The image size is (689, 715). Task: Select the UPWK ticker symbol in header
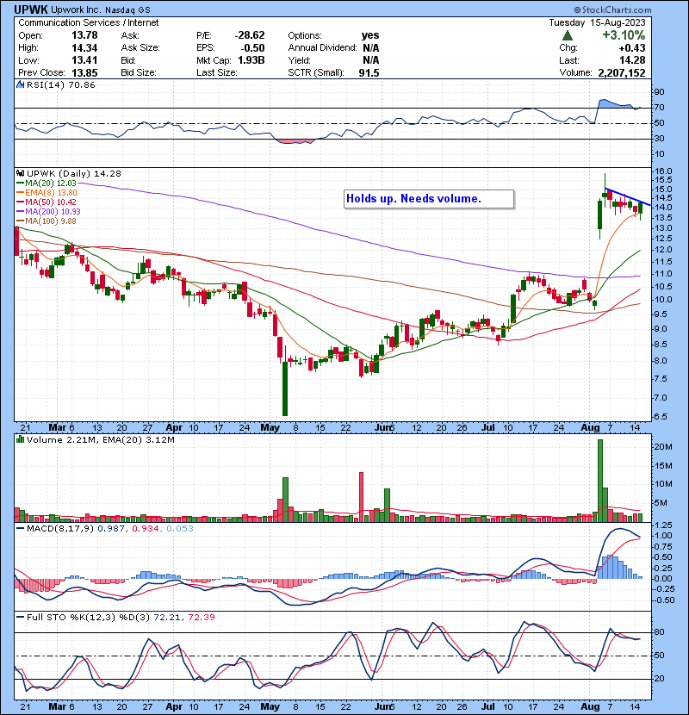(x=31, y=9)
